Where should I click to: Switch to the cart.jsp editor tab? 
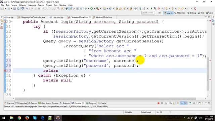point(10,17)
